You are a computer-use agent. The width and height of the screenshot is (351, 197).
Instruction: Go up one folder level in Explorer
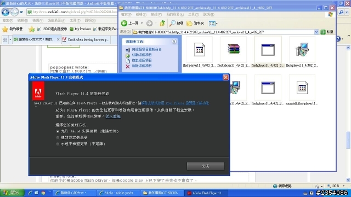pyautogui.click(x=162, y=23)
